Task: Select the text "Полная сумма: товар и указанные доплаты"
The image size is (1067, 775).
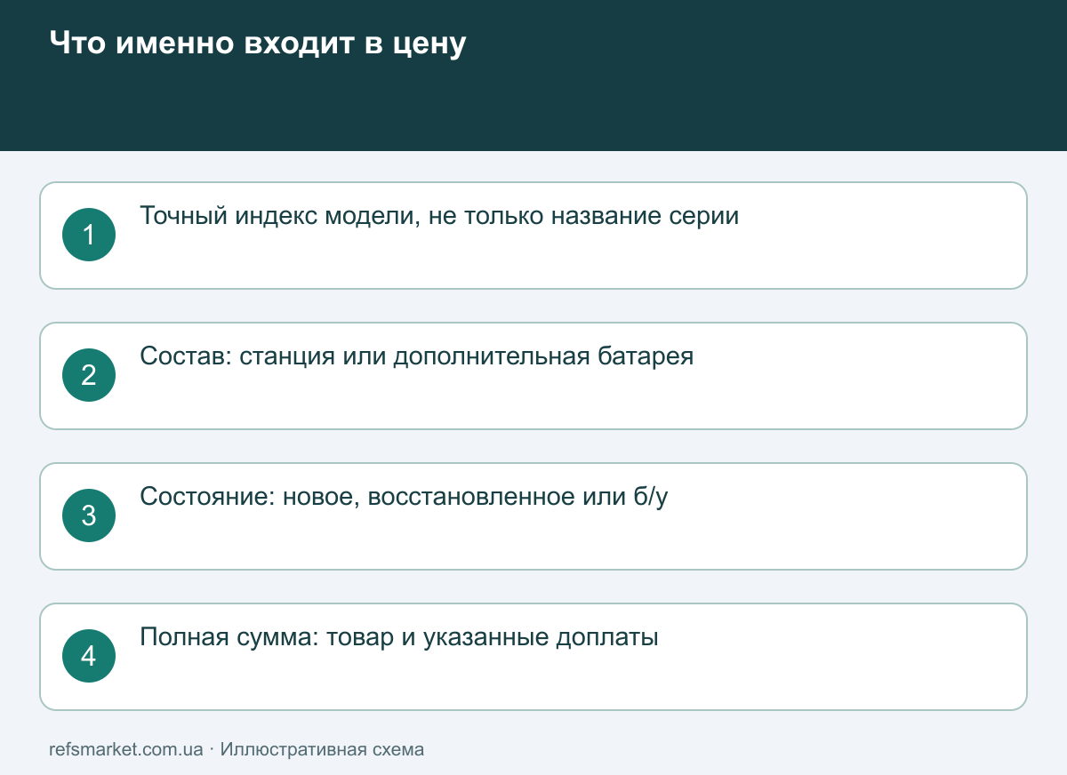Action: (399, 637)
